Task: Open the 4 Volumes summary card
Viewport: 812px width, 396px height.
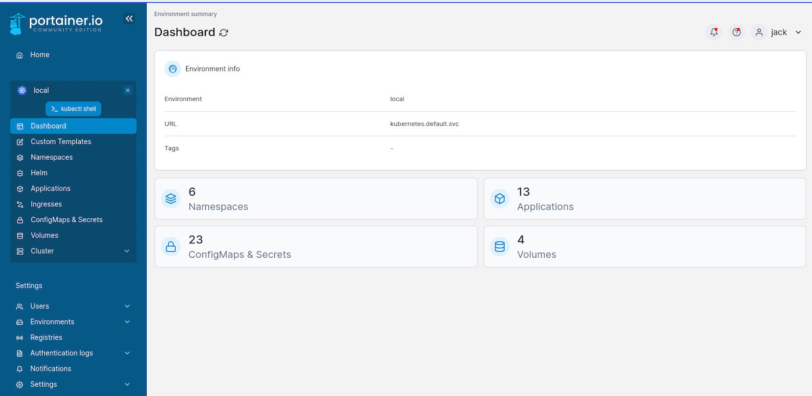Action: point(644,246)
